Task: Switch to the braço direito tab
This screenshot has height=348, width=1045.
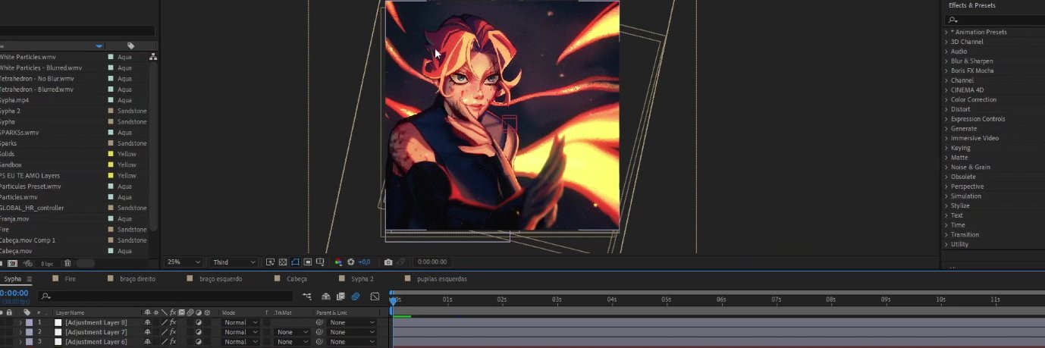Action: click(x=137, y=279)
